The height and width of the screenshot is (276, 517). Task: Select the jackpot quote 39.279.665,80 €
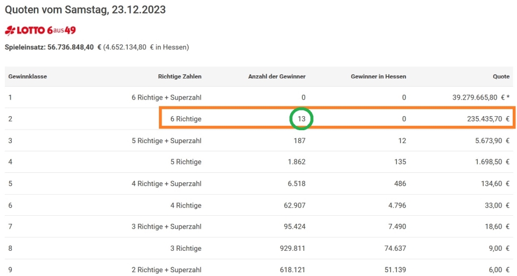point(478,97)
